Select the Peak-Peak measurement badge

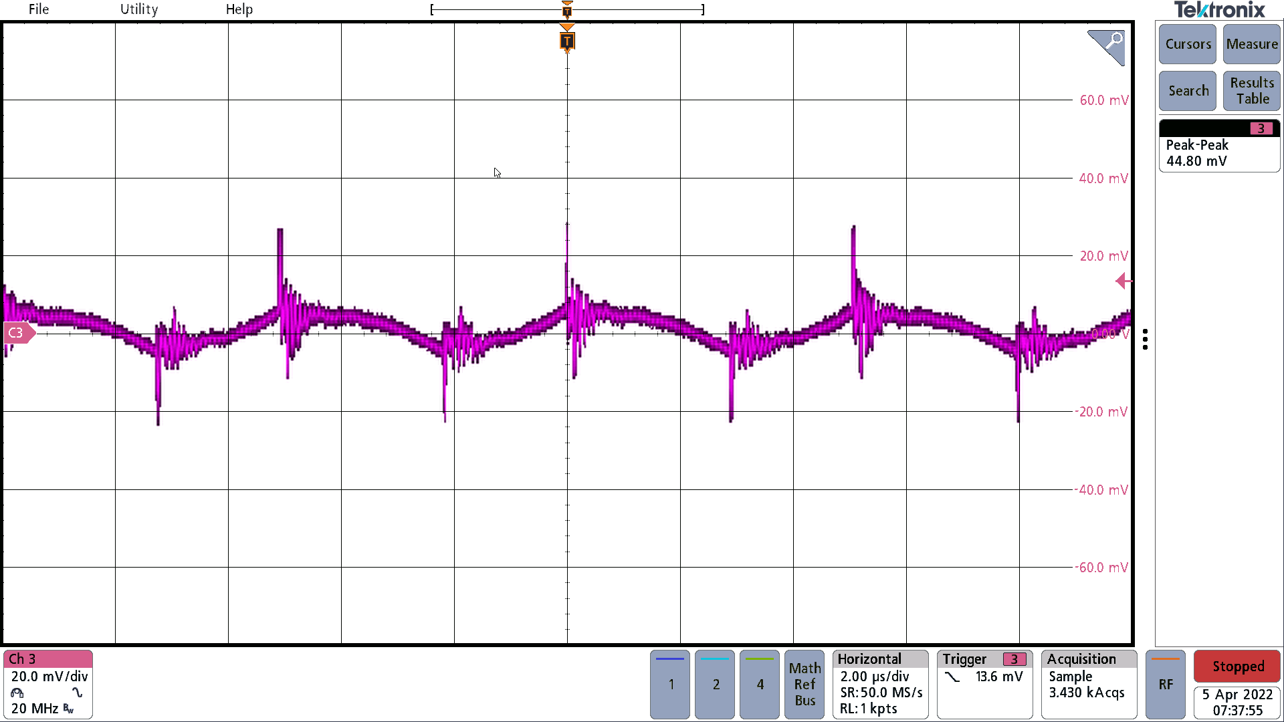tap(1219, 146)
